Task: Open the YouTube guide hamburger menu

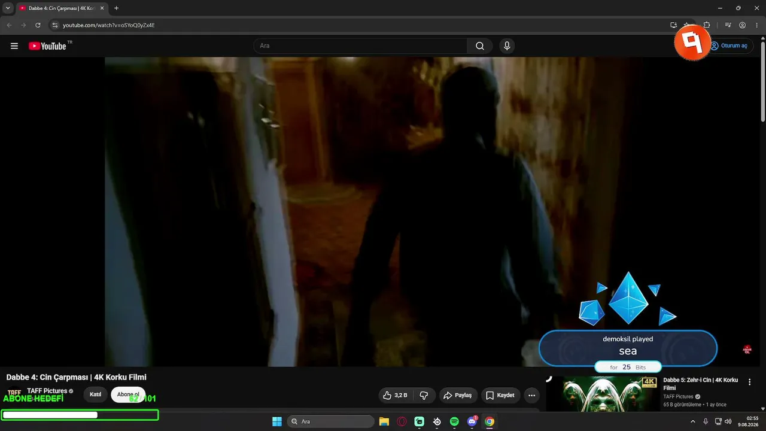Action: coord(14,46)
